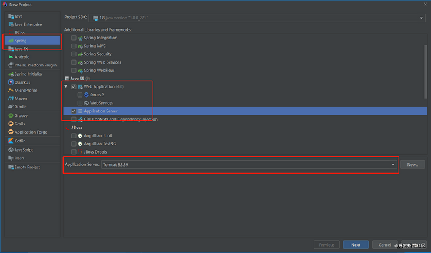Screen dimensions: 431x253
Task: Click the Flash folder icon
Action: click(x=11, y=158)
